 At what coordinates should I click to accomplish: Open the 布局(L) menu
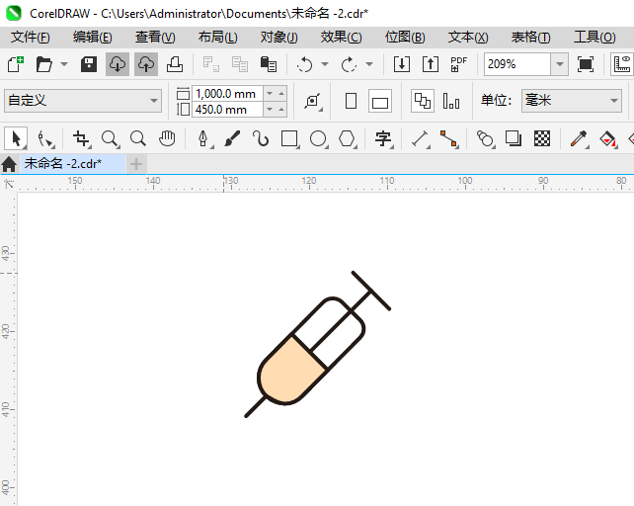(218, 38)
